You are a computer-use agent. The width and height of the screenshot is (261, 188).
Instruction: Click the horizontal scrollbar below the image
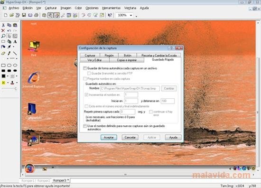click(138, 175)
